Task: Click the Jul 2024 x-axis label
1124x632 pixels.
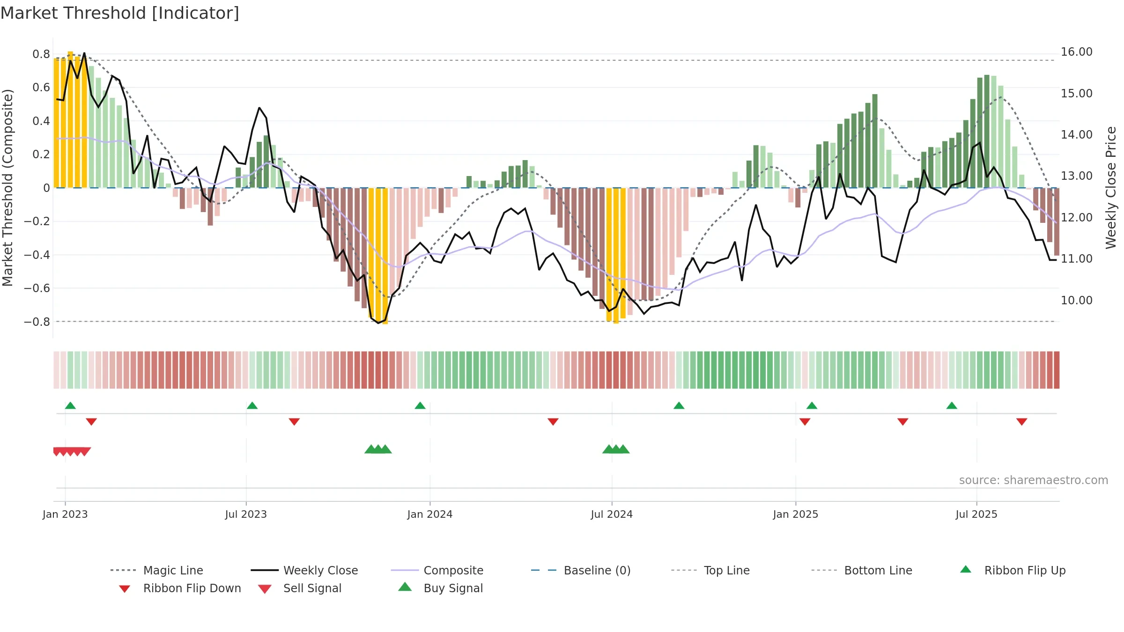Action: pos(612,514)
